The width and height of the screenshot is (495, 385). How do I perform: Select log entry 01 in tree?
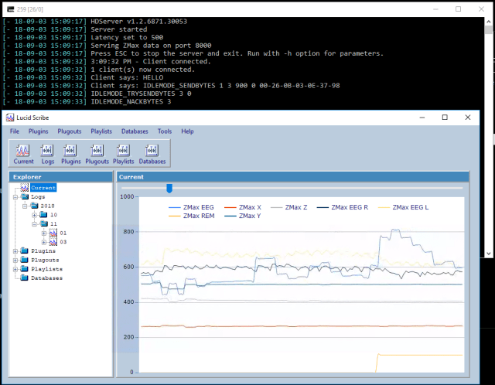[63, 232]
